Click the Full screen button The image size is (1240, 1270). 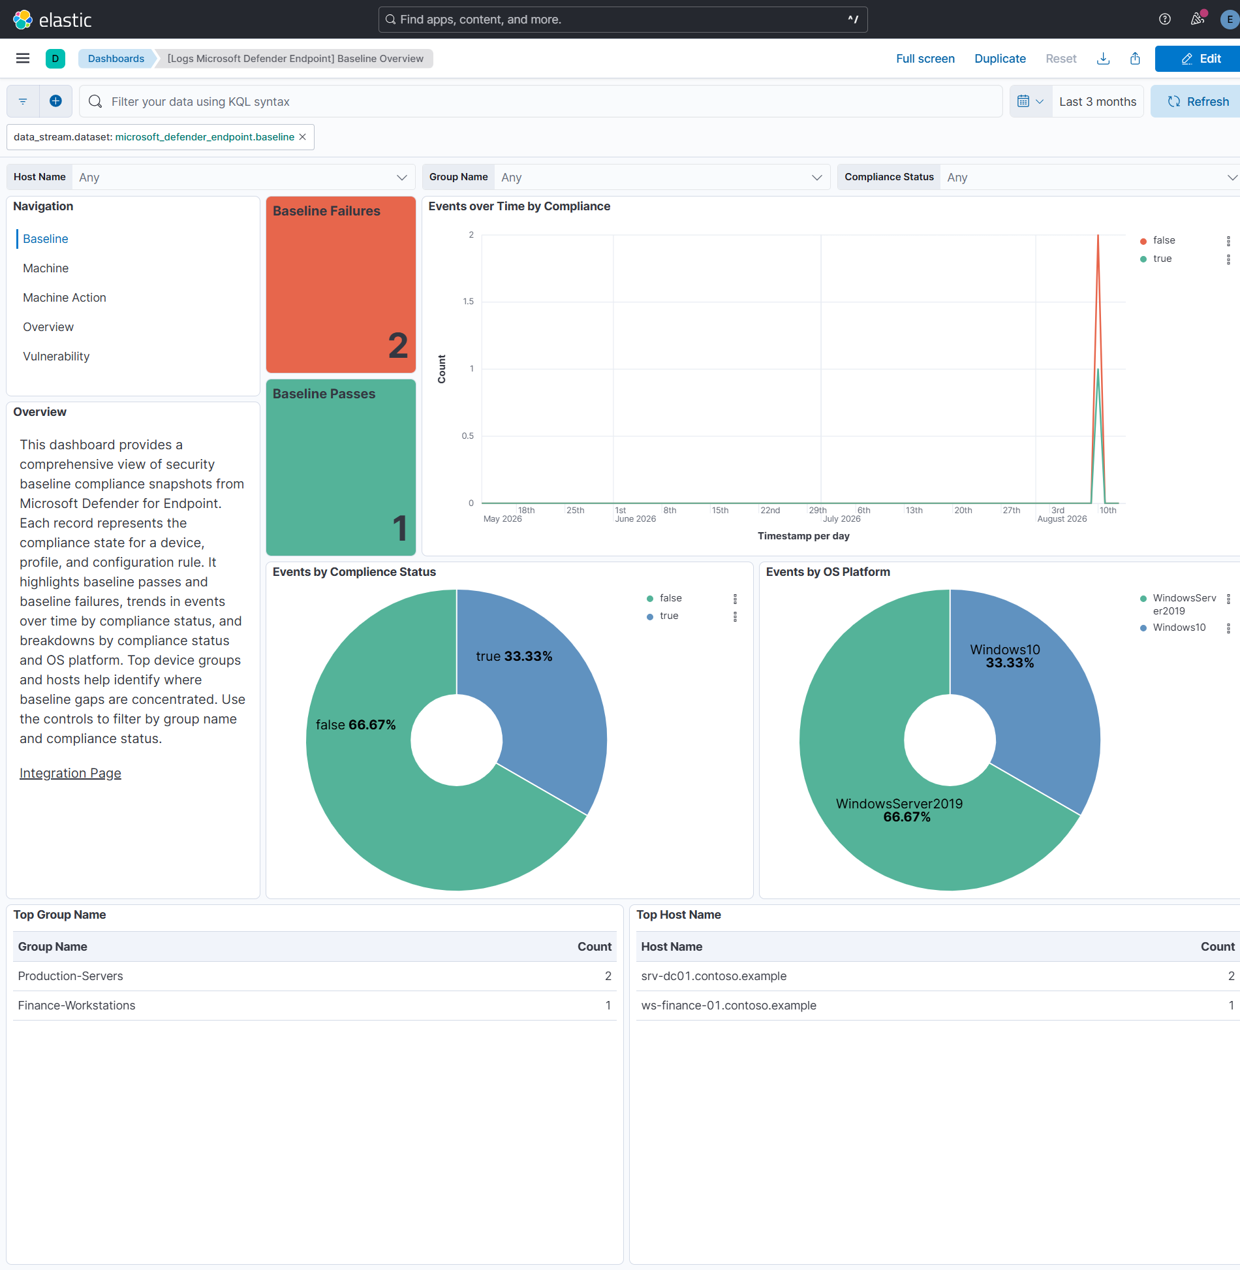pos(925,59)
